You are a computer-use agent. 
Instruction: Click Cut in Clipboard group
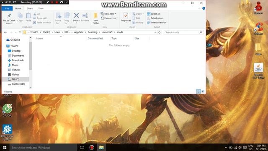click(x=37, y=14)
